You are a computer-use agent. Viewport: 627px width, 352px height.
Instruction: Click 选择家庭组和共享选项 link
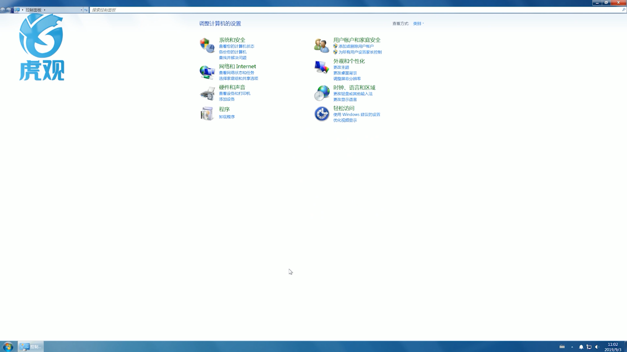[x=238, y=78]
